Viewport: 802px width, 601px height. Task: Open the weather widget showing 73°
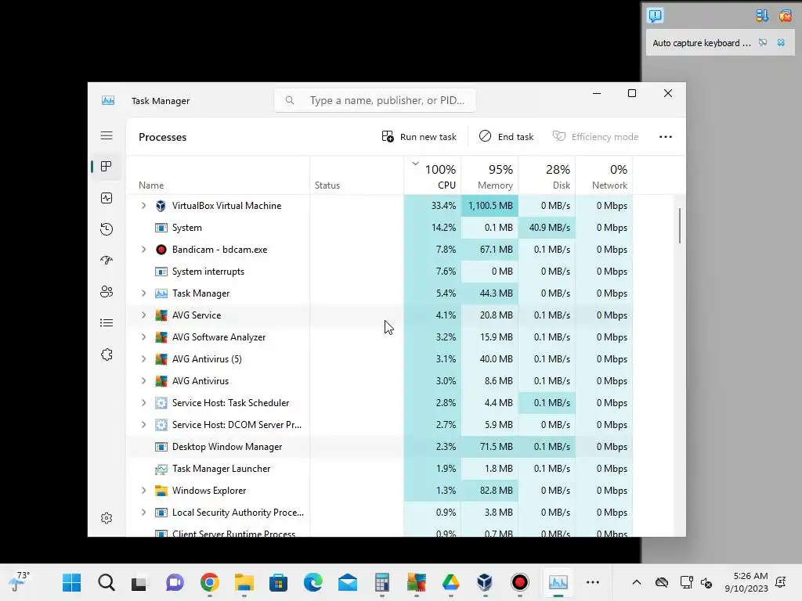pos(20,582)
